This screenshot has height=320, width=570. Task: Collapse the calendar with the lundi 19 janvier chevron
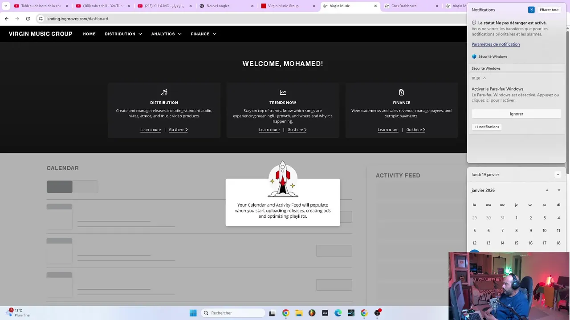[558, 175]
